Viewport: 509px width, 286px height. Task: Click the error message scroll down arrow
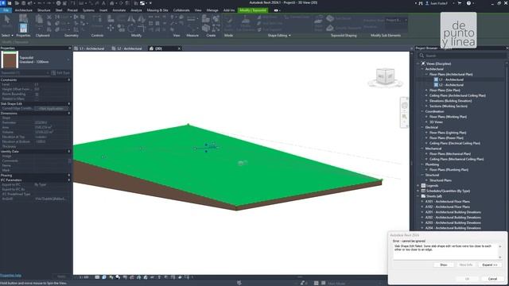(x=500, y=257)
